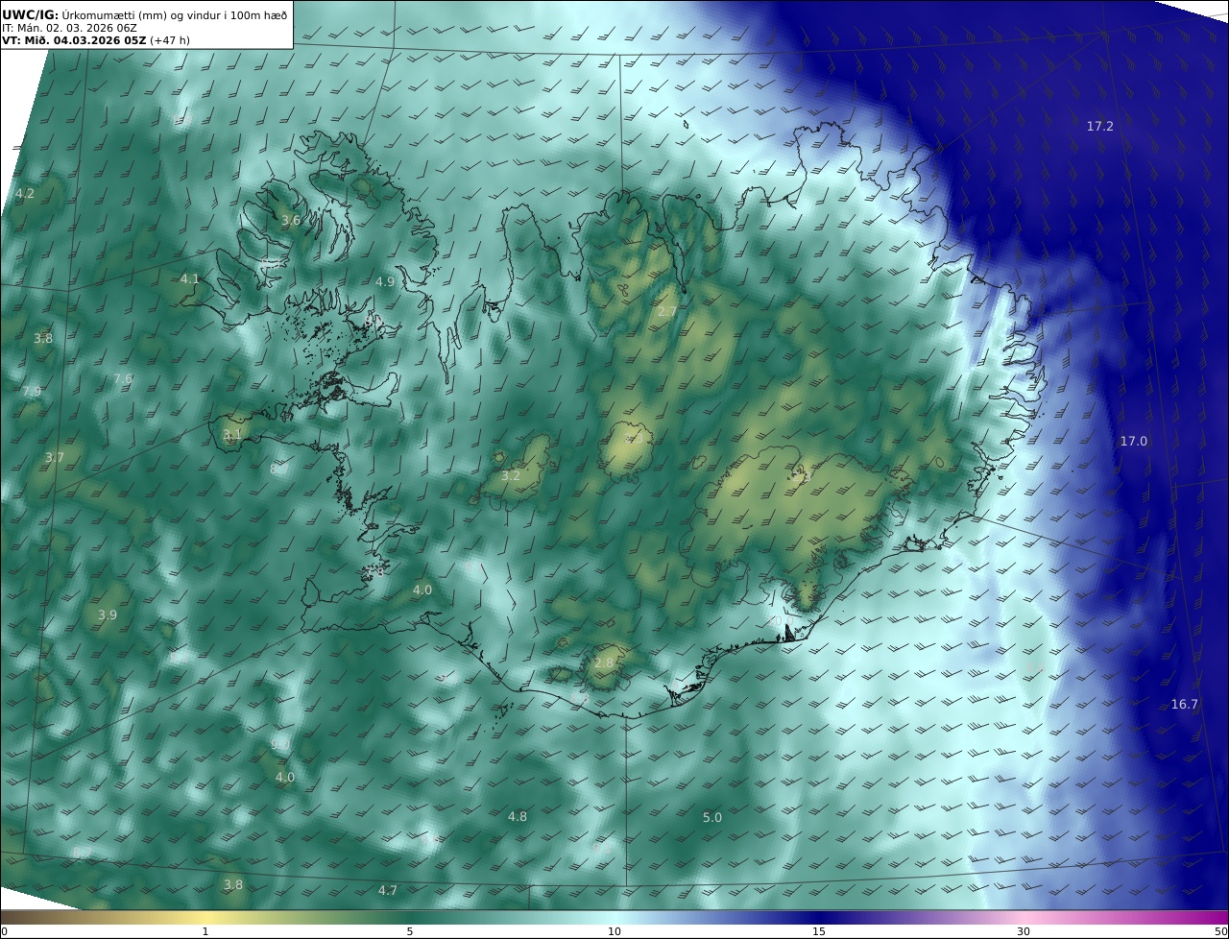This screenshot has height=939, width=1229.
Task: Click the 5.0 value label
Action: pos(712,817)
